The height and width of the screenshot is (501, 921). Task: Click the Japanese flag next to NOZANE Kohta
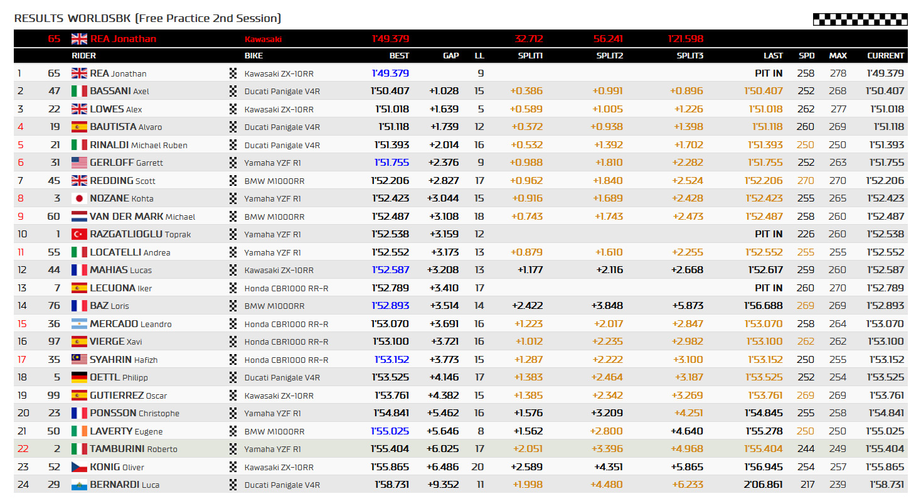click(79, 198)
